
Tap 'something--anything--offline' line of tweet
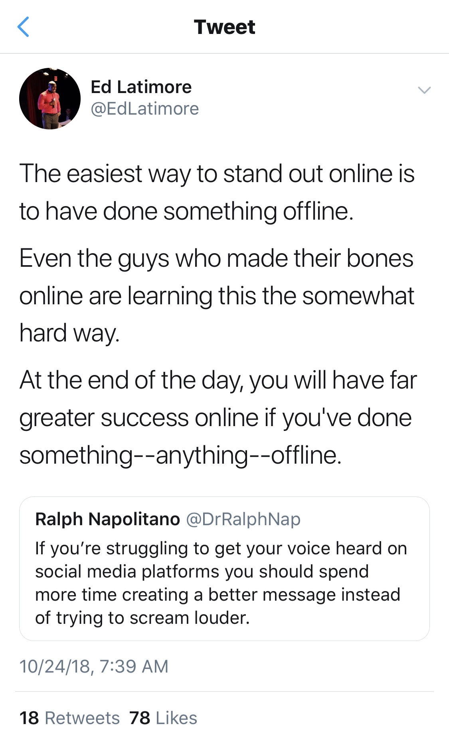click(x=180, y=455)
